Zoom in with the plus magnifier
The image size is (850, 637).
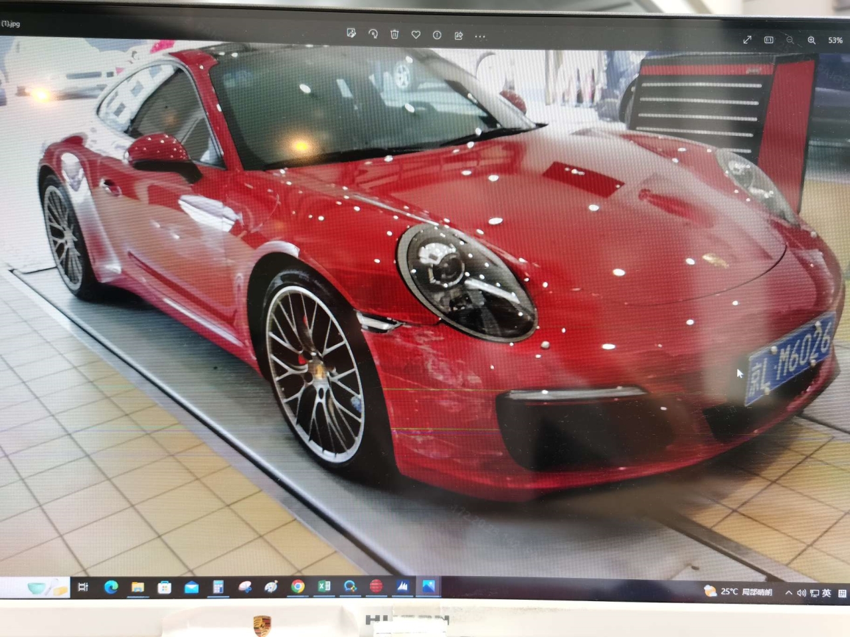pos(811,40)
